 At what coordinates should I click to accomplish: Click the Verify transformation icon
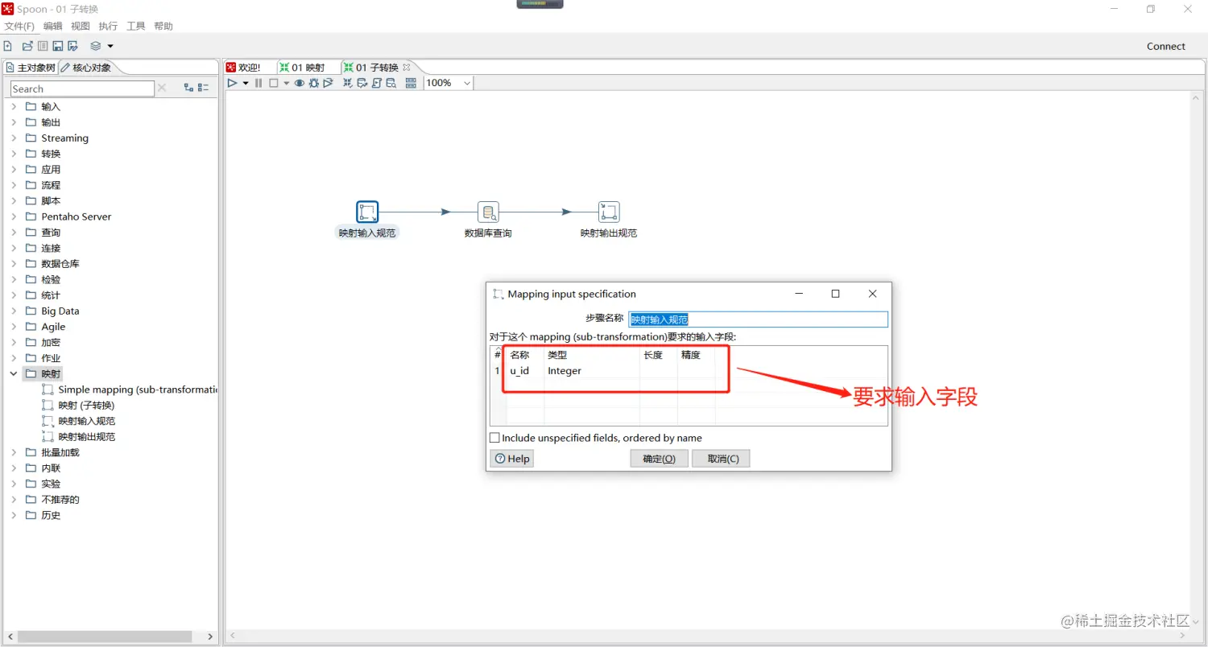[348, 83]
